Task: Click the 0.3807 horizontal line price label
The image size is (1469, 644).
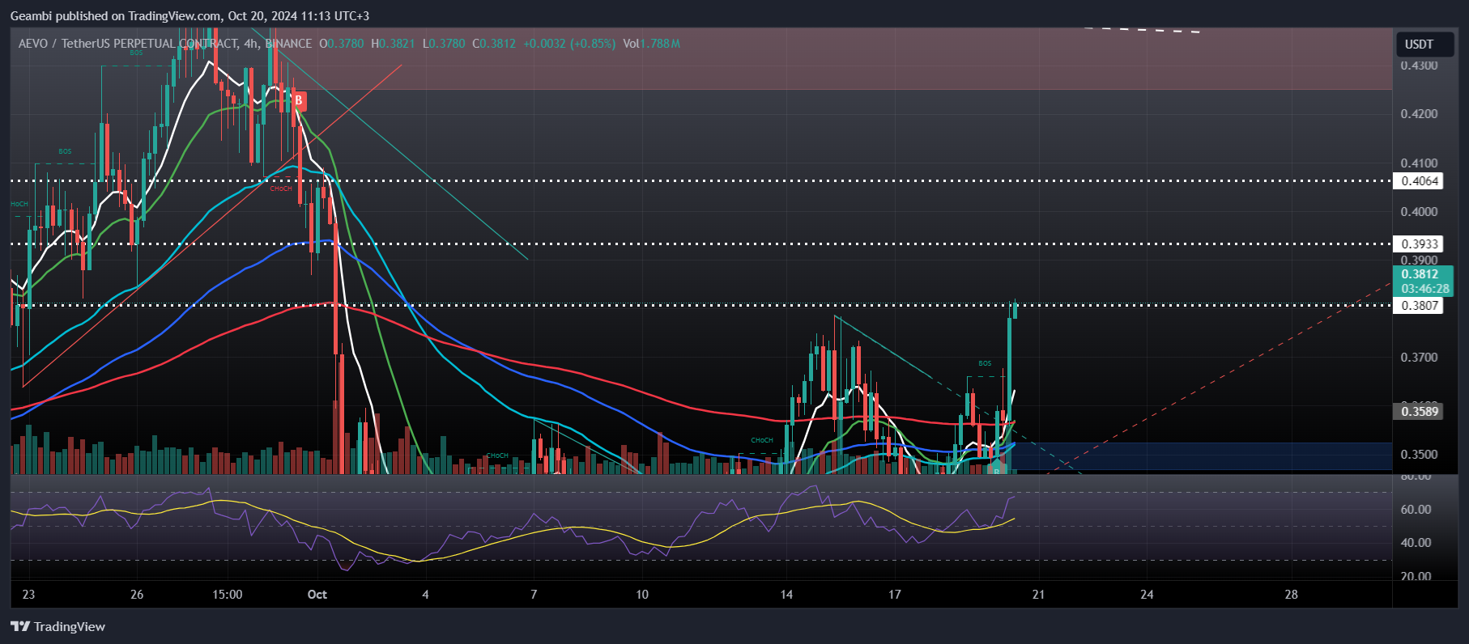Action: pyautogui.click(x=1420, y=305)
